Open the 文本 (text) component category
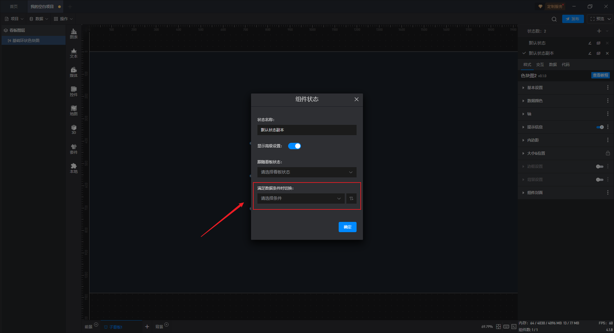 [x=74, y=53]
